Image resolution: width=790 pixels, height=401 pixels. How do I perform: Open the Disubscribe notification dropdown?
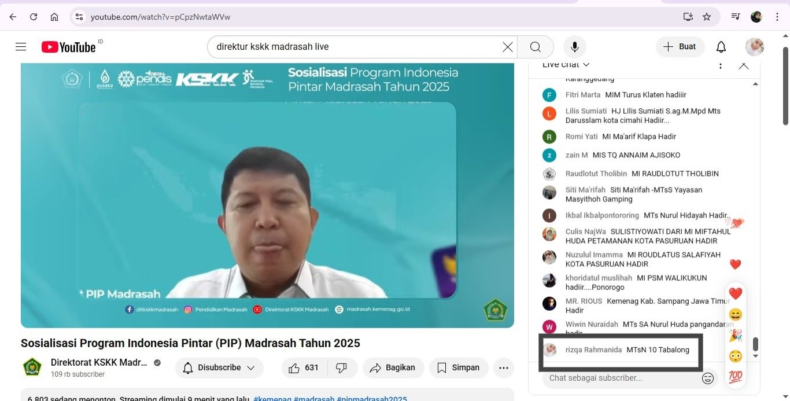[x=219, y=368]
